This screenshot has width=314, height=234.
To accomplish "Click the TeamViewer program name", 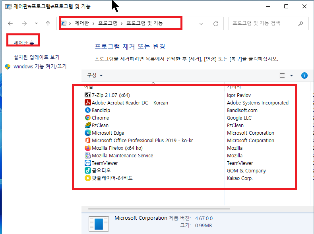I will tap(105, 163).
